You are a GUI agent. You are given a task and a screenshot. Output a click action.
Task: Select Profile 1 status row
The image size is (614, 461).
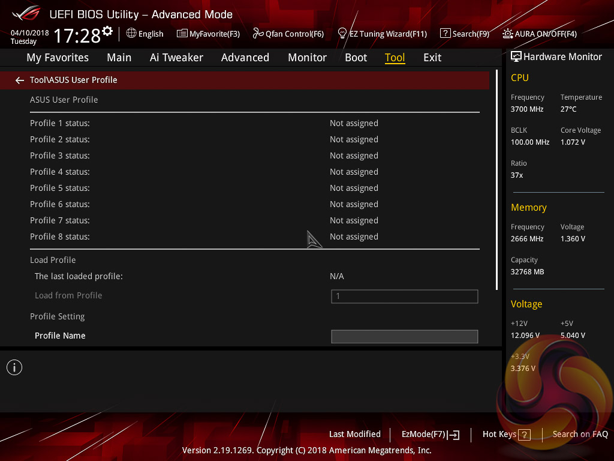tap(254, 123)
